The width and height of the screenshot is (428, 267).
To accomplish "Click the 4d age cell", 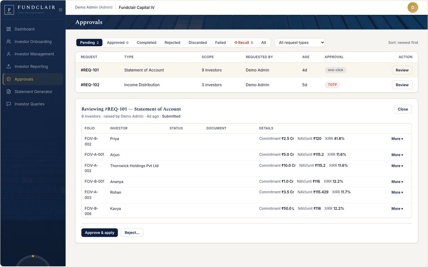I will tap(304, 70).
